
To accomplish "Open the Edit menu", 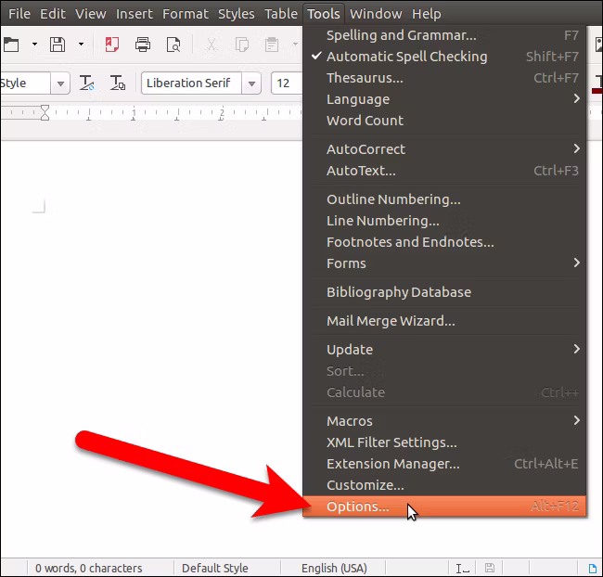I will pyautogui.click(x=53, y=14).
